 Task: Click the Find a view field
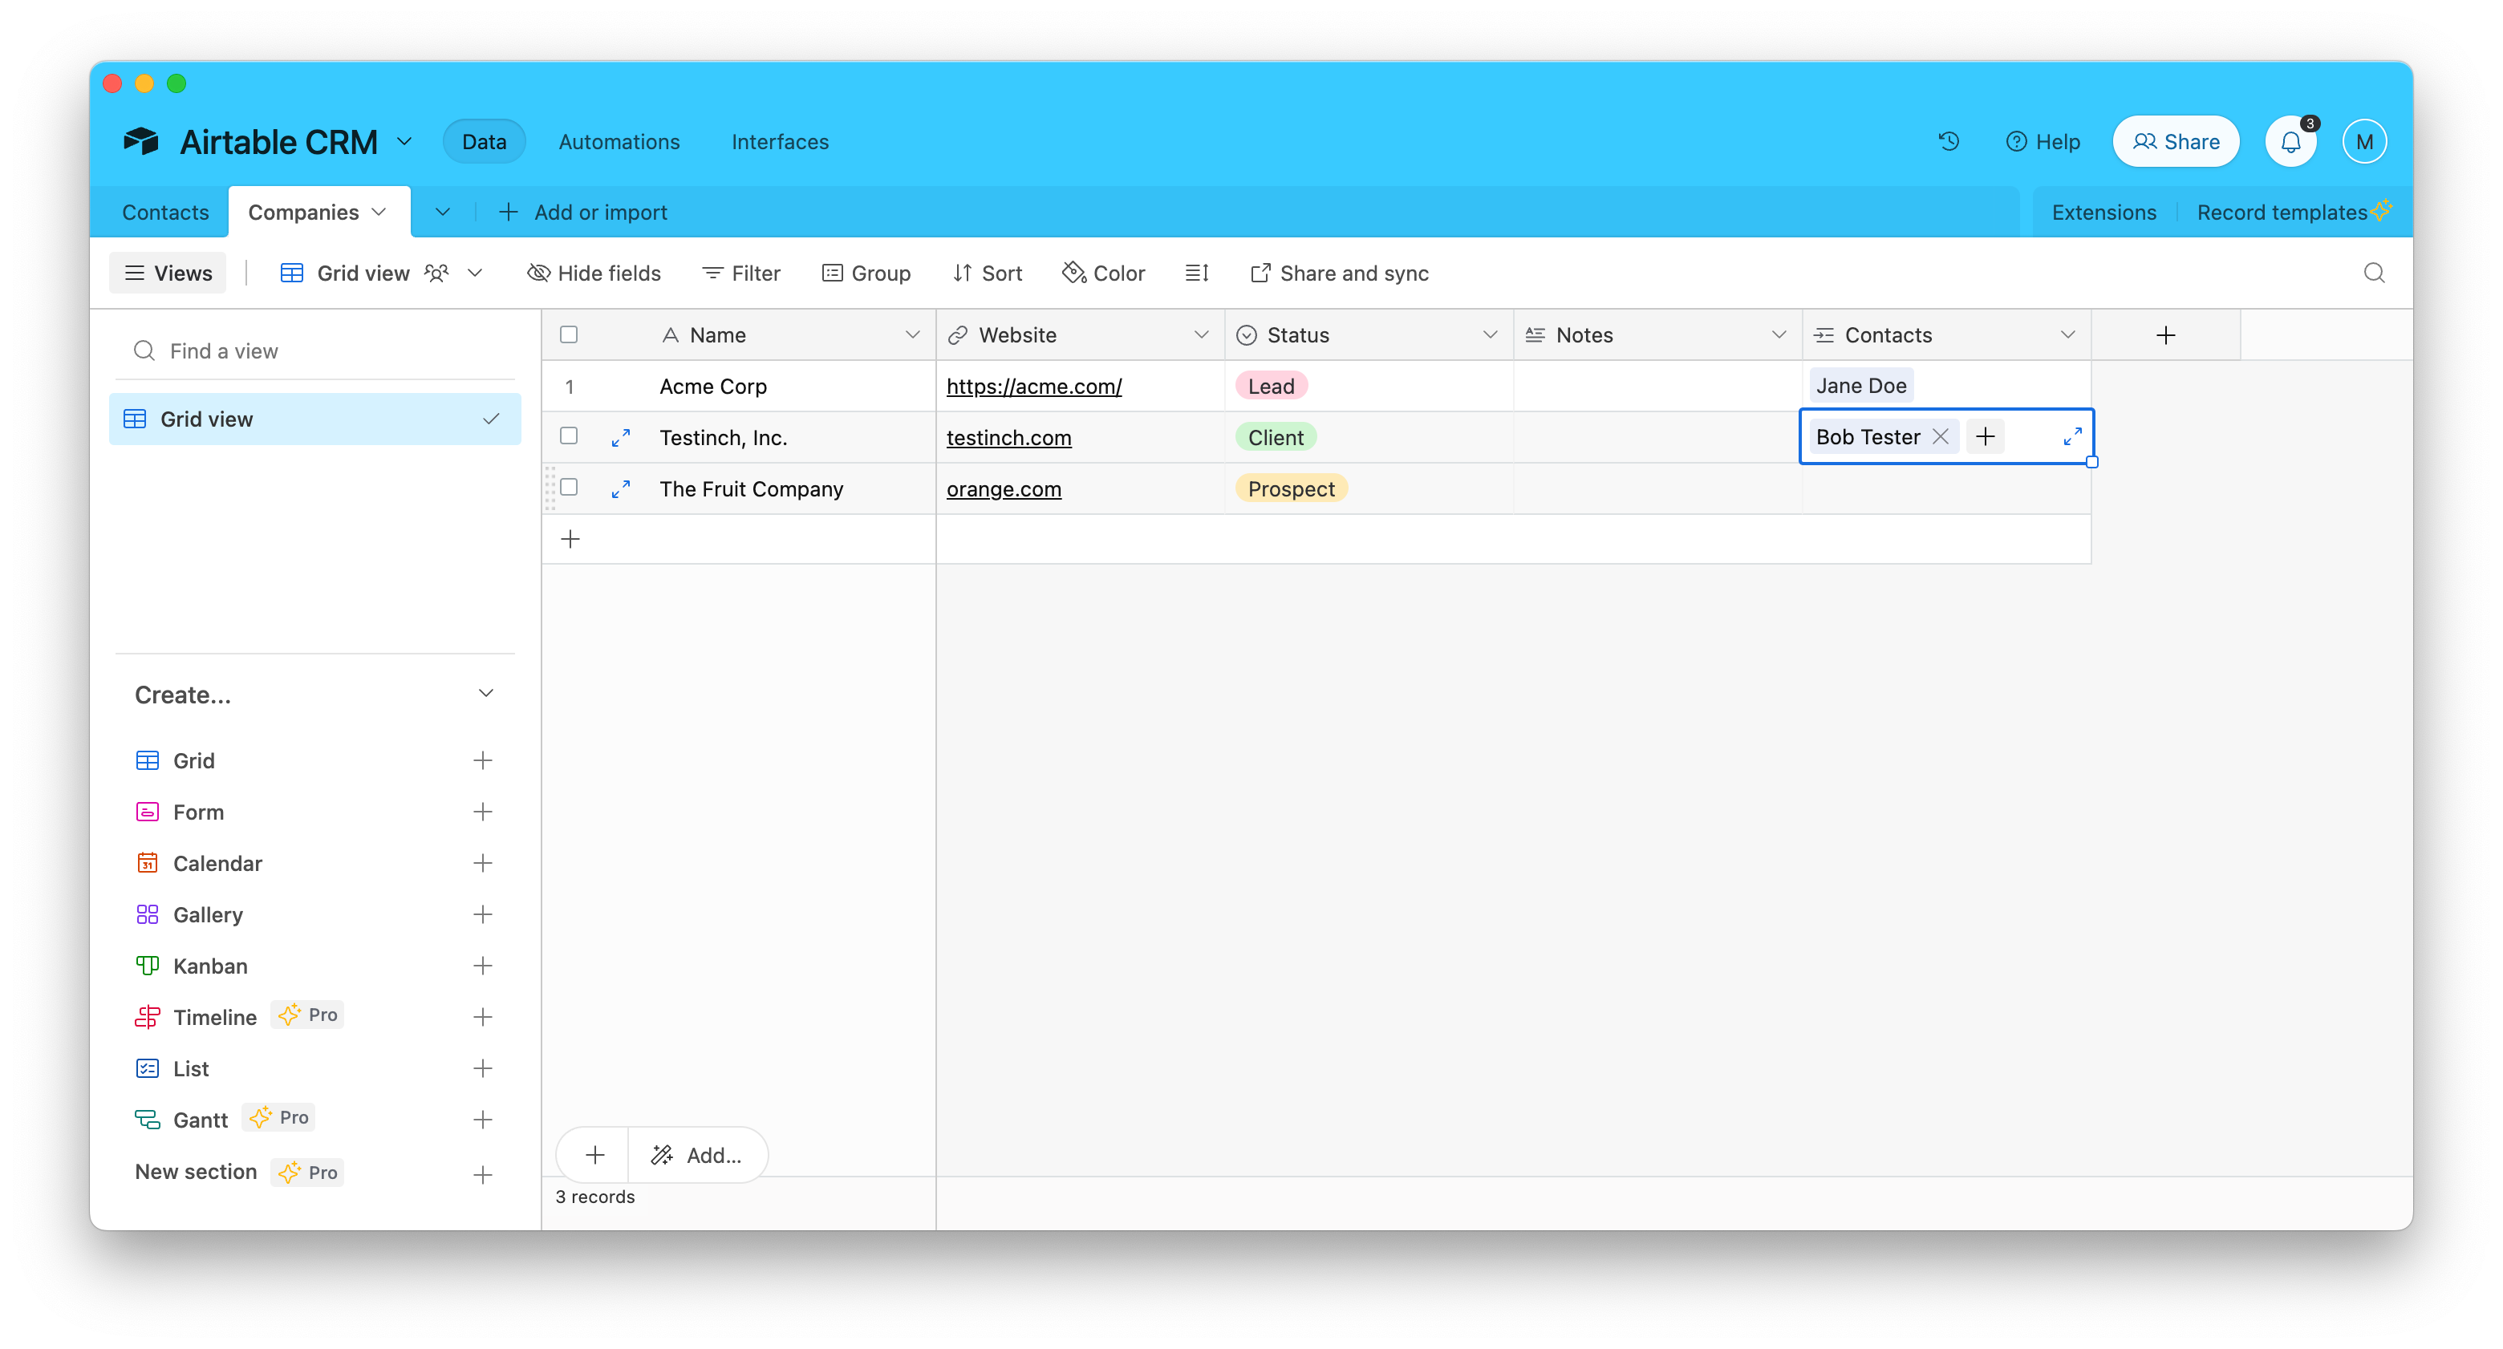(316, 350)
